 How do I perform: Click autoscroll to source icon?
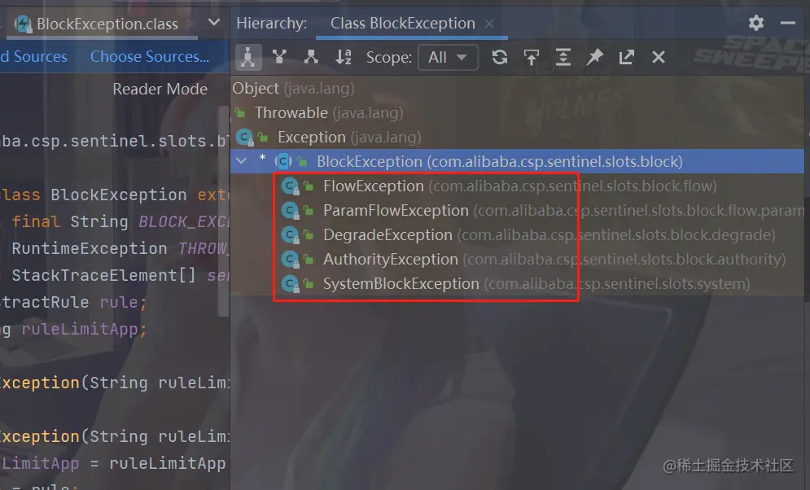pos(532,57)
